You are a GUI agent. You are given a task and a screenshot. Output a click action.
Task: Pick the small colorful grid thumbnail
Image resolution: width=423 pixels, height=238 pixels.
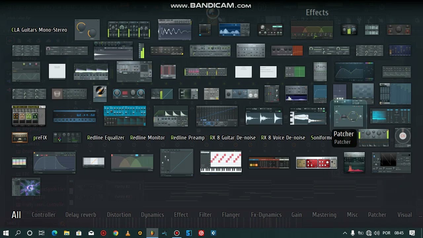click(x=19, y=162)
